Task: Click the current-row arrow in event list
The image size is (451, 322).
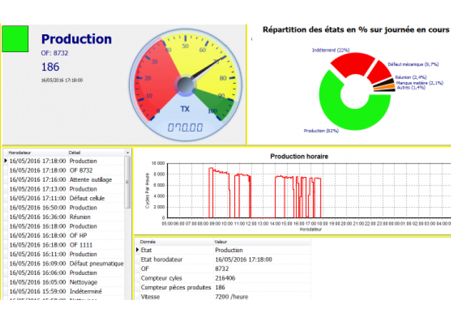Action: pos(6,161)
